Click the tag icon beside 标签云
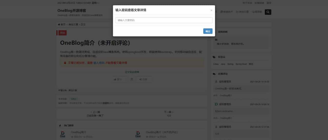 coord(214,57)
